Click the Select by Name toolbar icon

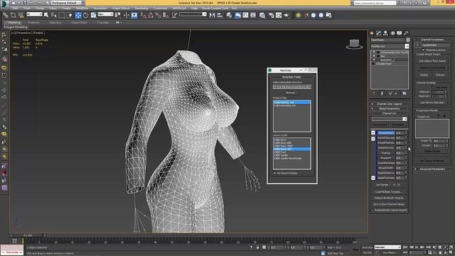(x=54, y=15)
